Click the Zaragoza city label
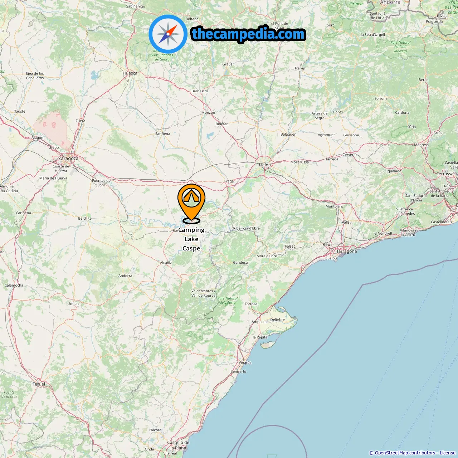This screenshot has width=458, height=458. coord(68,159)
